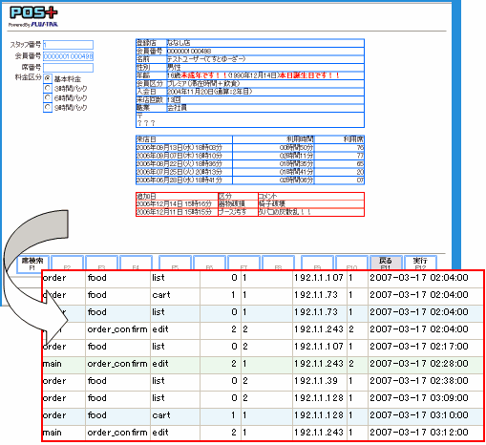This screenshot has width=486, height=445.
Task: Focus the empty 席番号 input field
Action: [68, 68]
